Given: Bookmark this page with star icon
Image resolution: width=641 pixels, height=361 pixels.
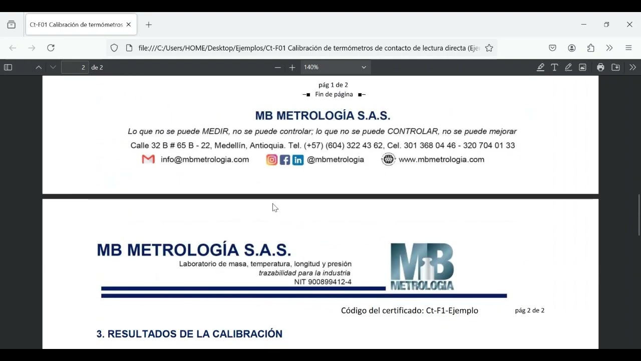Looking at the screenshot, I should click(489, 48).
